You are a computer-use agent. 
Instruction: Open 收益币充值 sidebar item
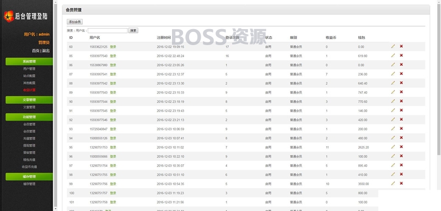[29, 166]
